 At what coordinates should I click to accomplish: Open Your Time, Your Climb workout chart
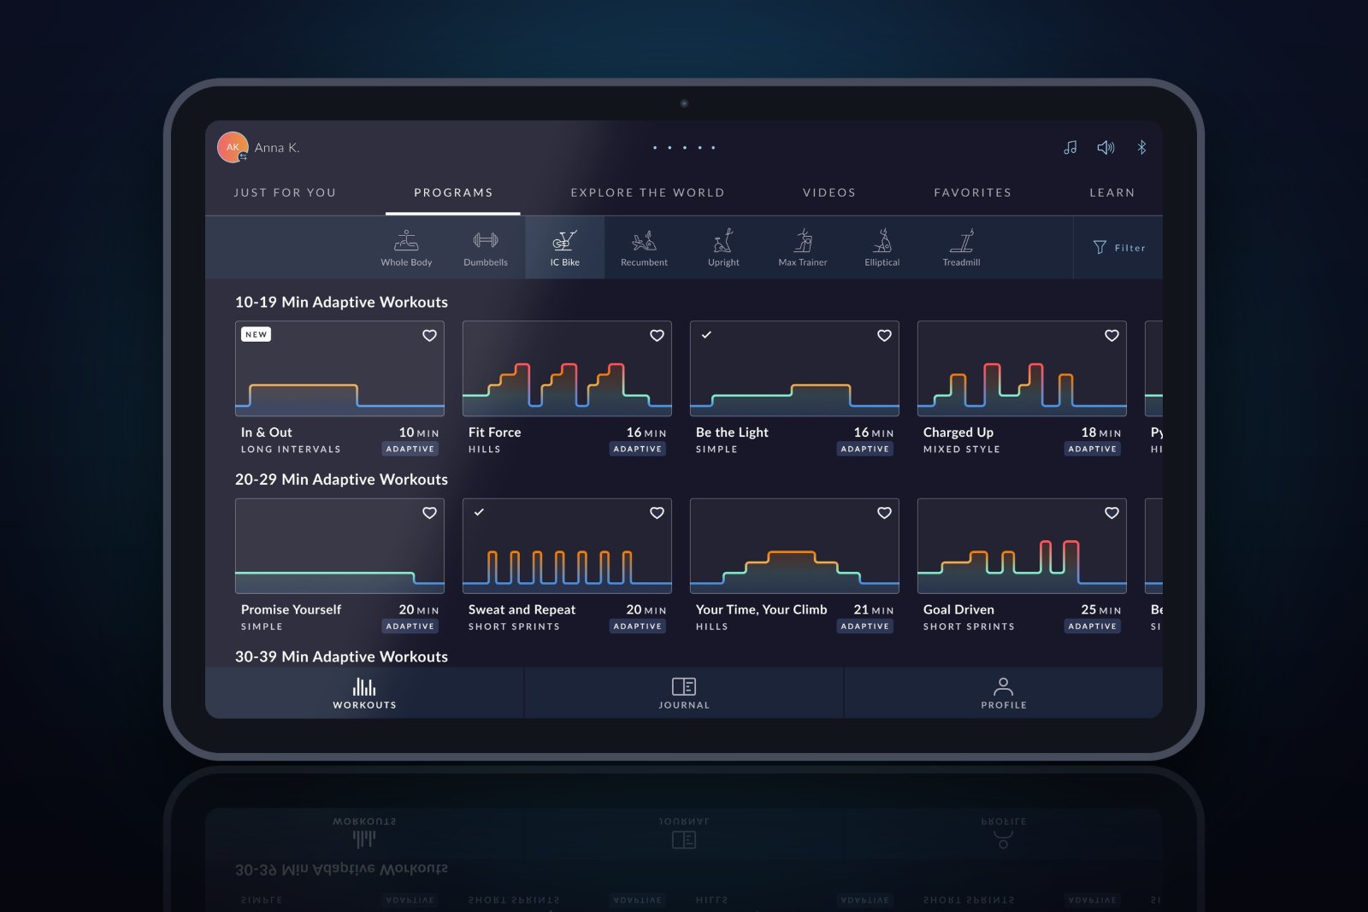(x=794, y=546)
